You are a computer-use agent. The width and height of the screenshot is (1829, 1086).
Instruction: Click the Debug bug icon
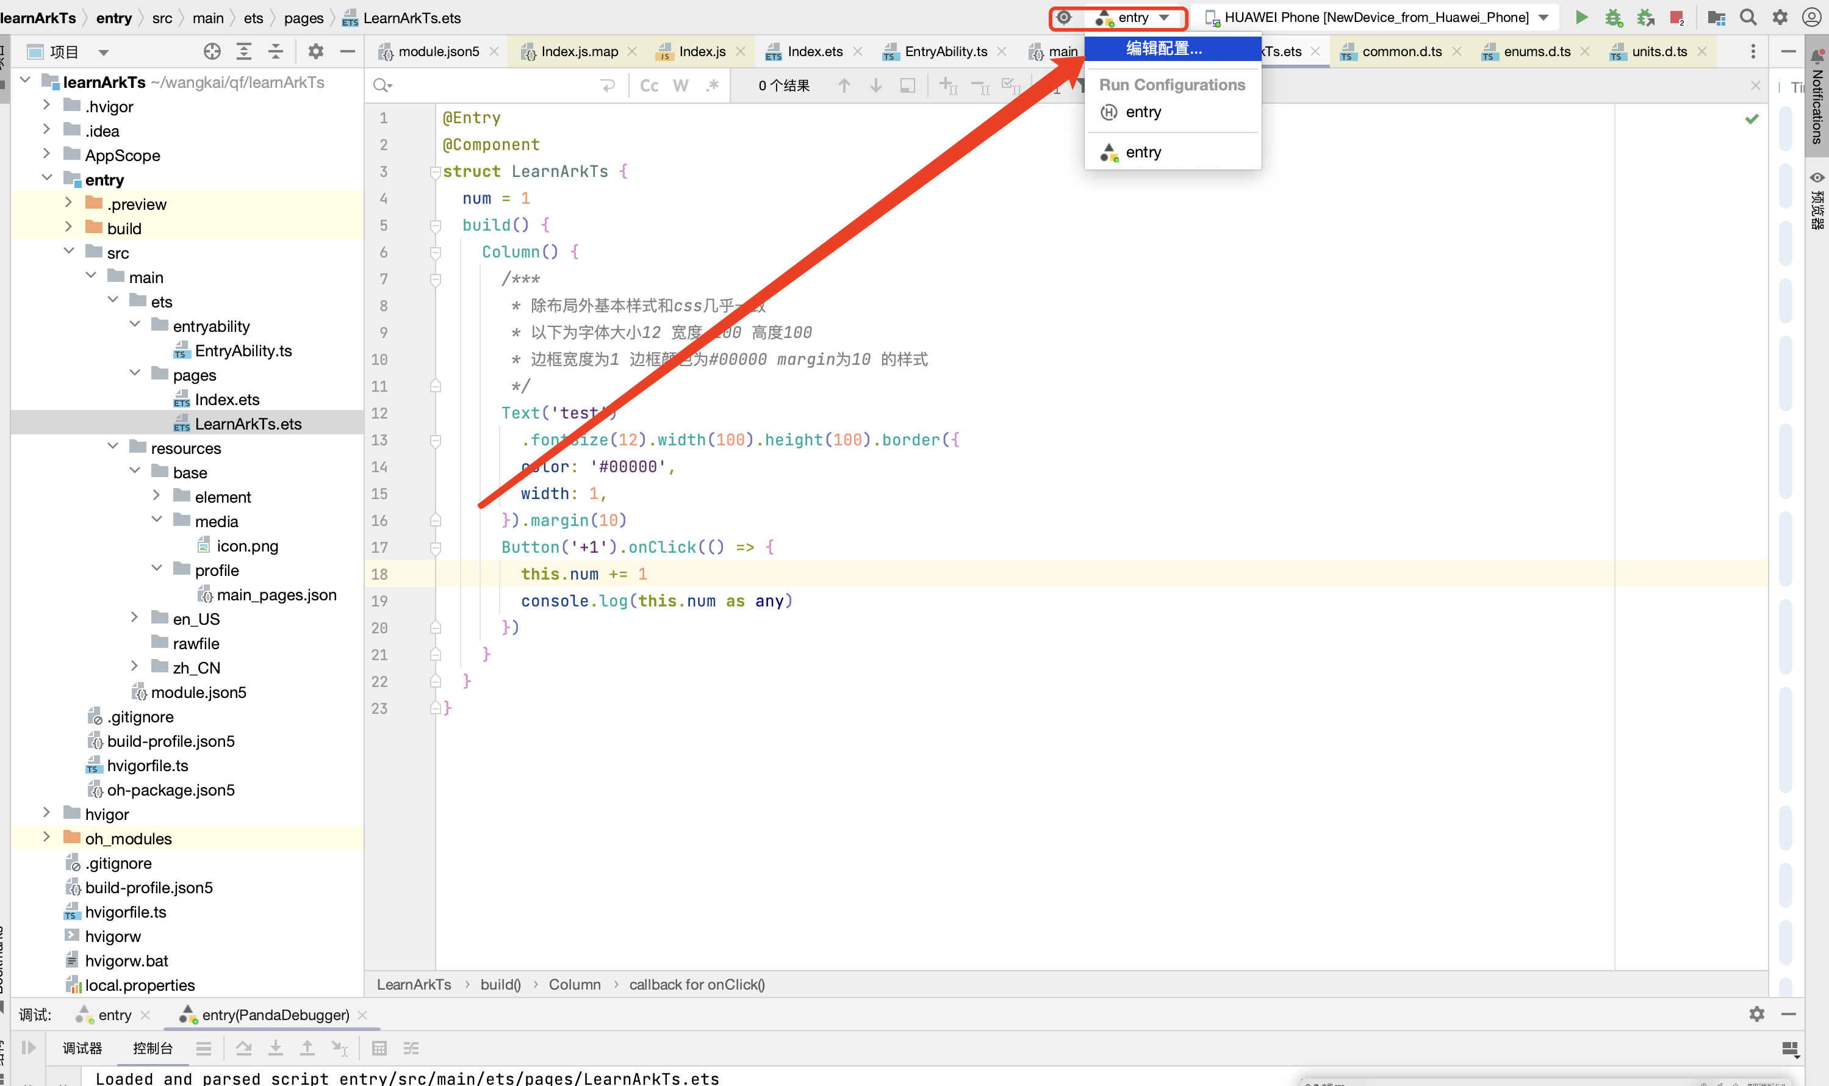tap(1613, 18)
